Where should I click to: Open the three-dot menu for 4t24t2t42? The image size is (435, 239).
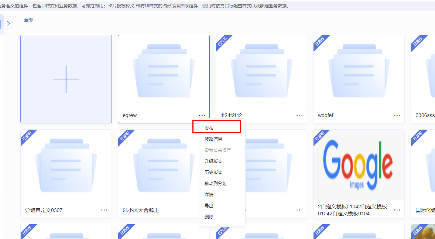[x=299, y=116]
